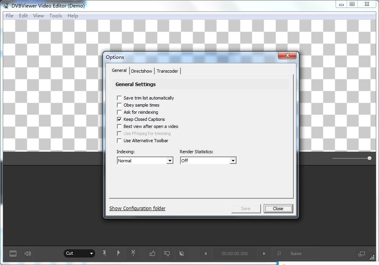Disable Keep Closed Captions
The height and width of the screenshot is (265, 379).
coord(119,119)
